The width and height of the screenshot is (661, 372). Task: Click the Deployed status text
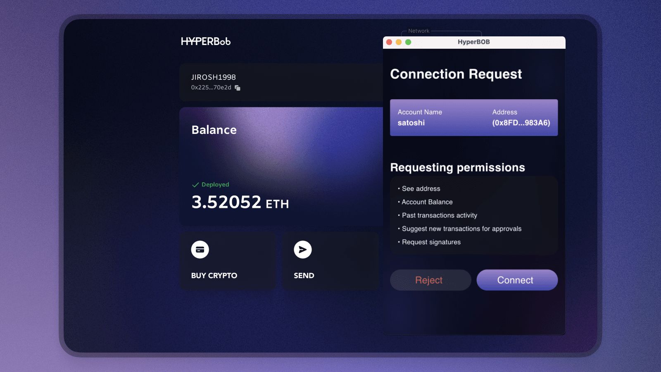click(x=215, y=185)
